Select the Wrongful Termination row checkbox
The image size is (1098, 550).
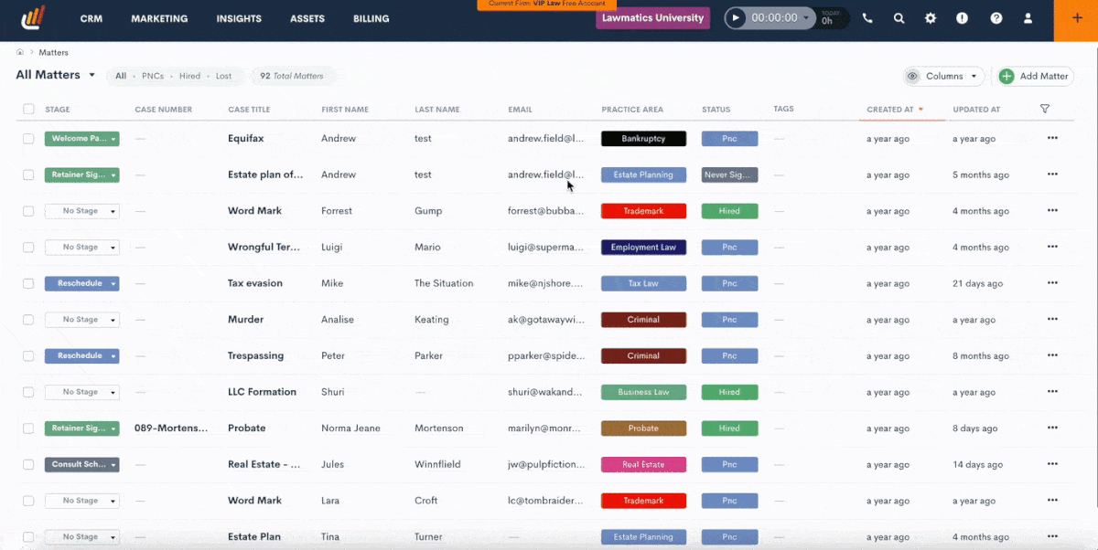point(28,248)
